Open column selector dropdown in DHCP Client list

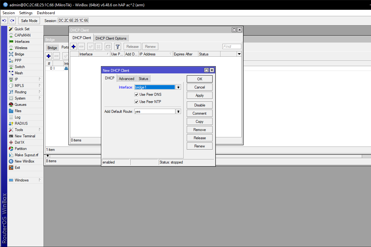click(x=239, y=54)
